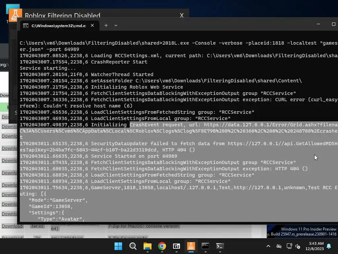Click the 'WatcherThread Started' log line

pos(86,74)
